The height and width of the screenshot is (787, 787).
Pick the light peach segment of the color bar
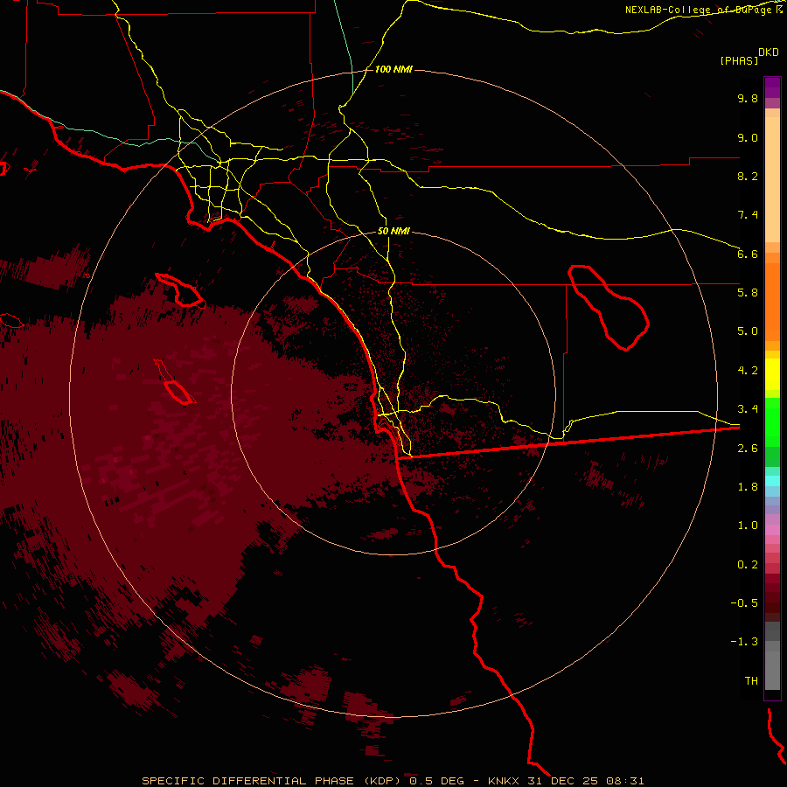tap(772, 179)
